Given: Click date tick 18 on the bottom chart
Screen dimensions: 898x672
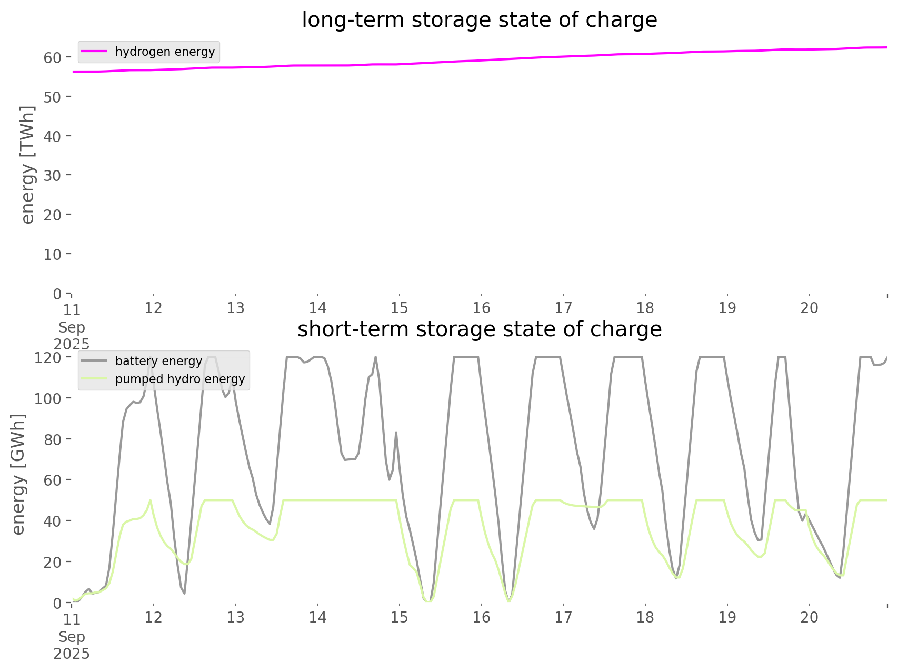Looking at the screenshot, I should (x=645, y=617).
